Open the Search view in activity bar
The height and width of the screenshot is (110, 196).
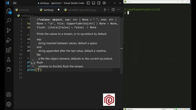point(9,20)
